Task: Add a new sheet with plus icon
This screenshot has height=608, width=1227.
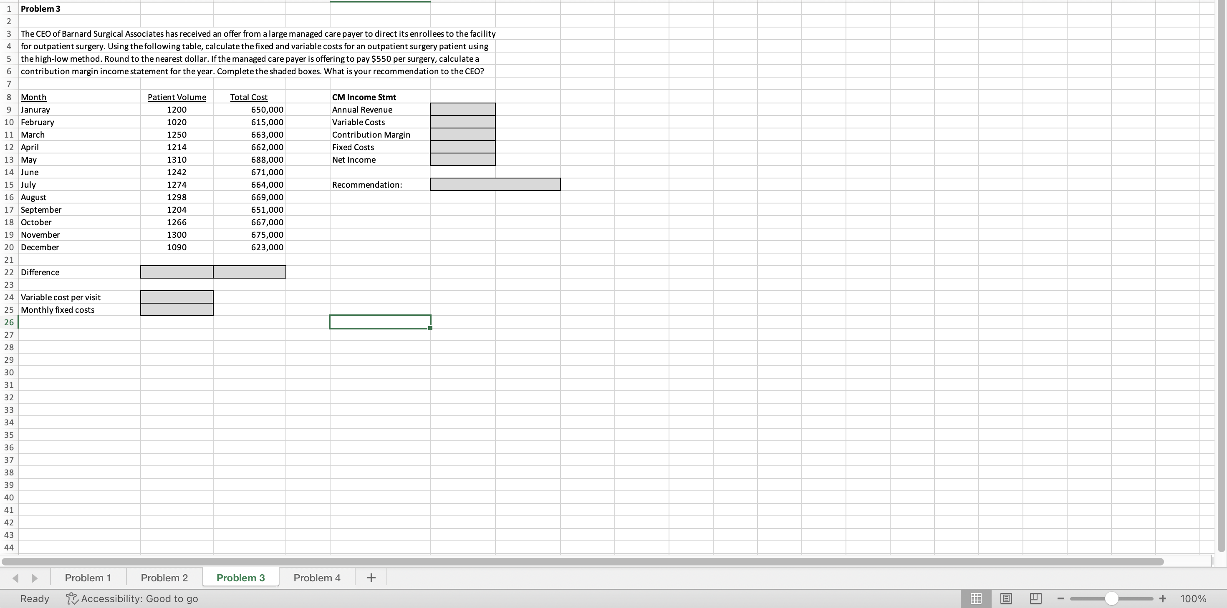Action: pos(371,578)
